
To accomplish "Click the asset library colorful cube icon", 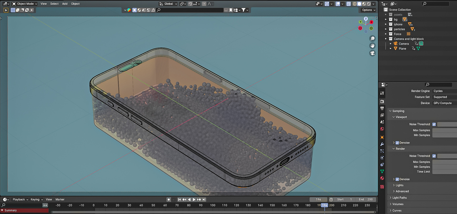I will tap(129, 10).
